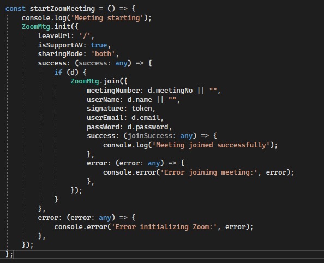The image size is (324, 263).
Task: Click the signature property
Action: tap(105, 109)
